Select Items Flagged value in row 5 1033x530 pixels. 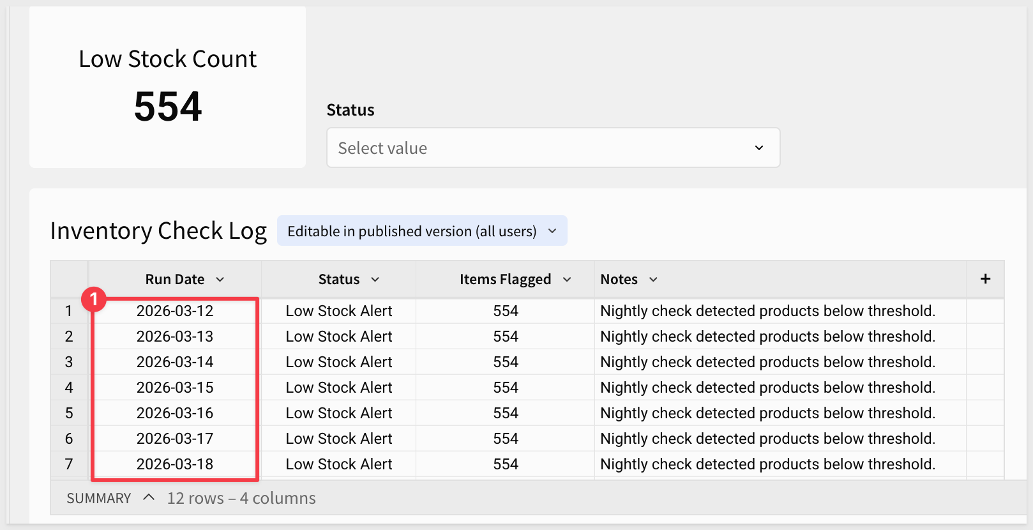[x=506, y=413]
